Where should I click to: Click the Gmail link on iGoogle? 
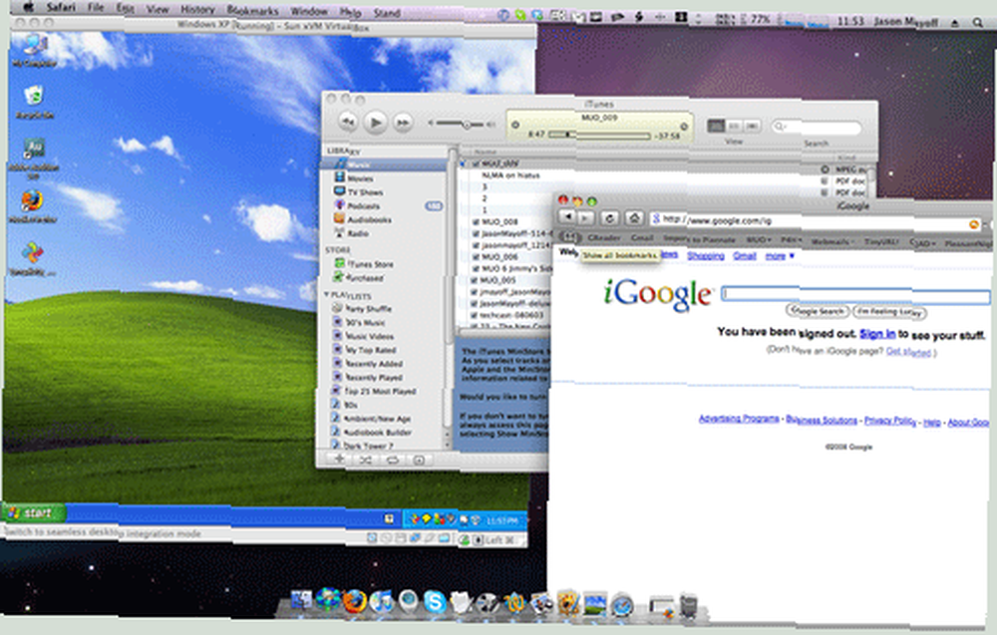pyautogui.click(x=745, y=255)
